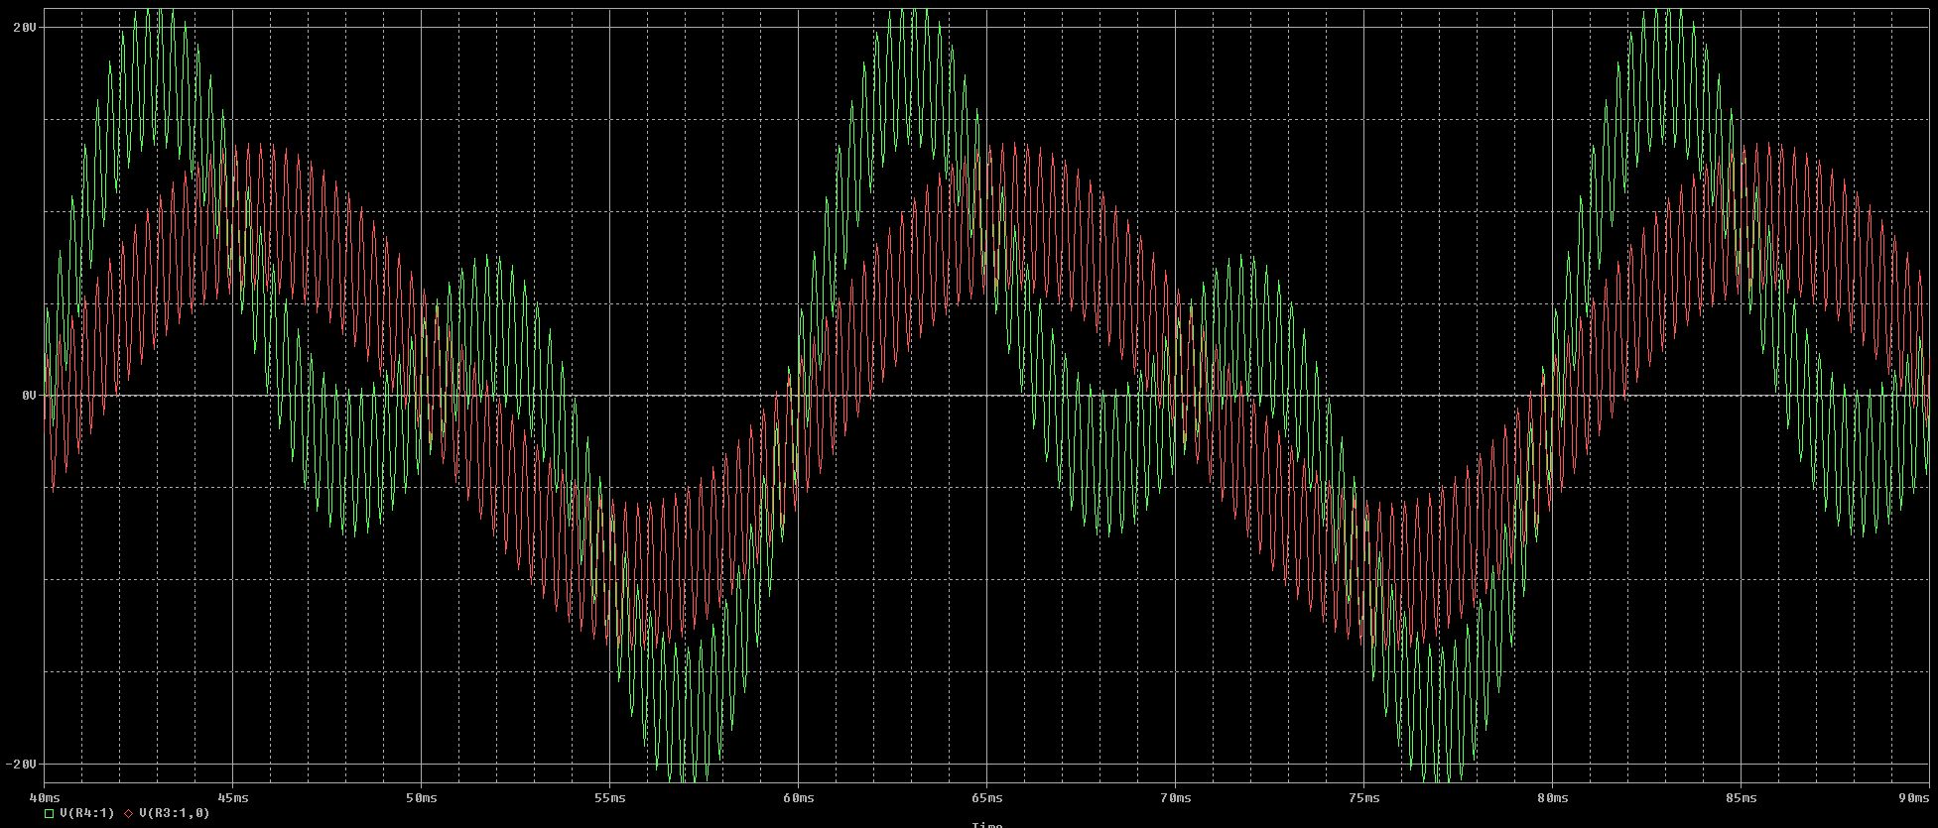Click the 85ms time axis label
Viewport: 1938px width, 828px height.
pyautogui.click(x=1741, y=797)
